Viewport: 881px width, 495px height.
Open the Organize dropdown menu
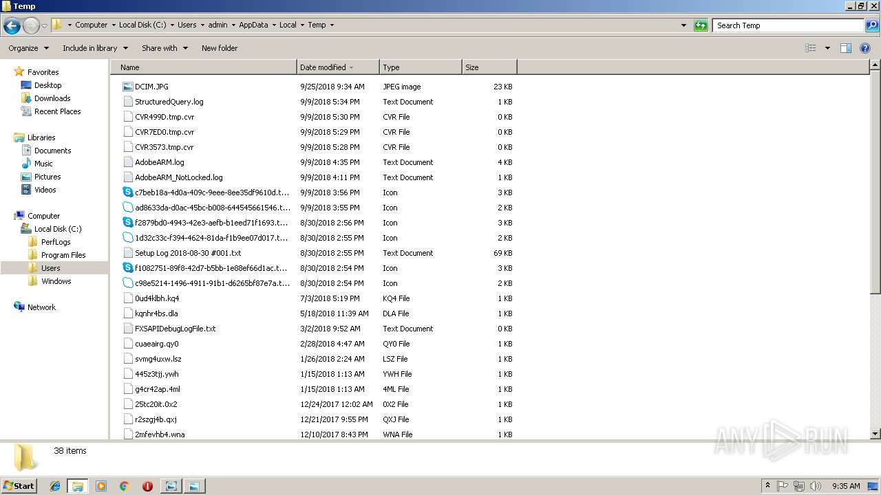28,48
